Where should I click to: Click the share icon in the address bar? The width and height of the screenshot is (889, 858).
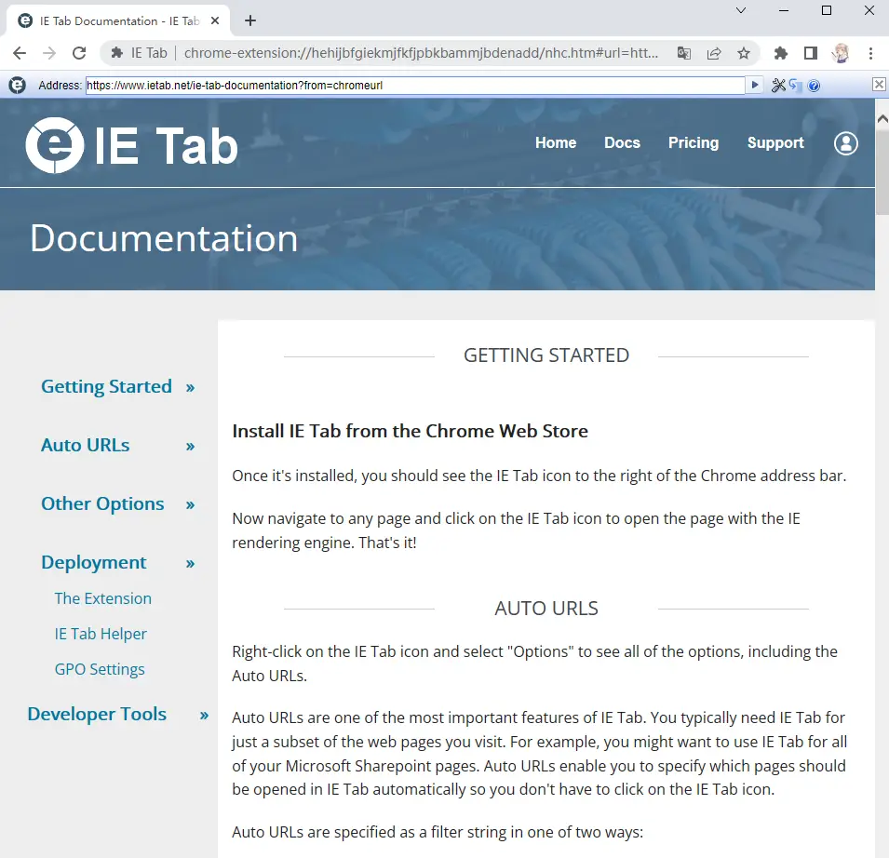coord(714,53)
